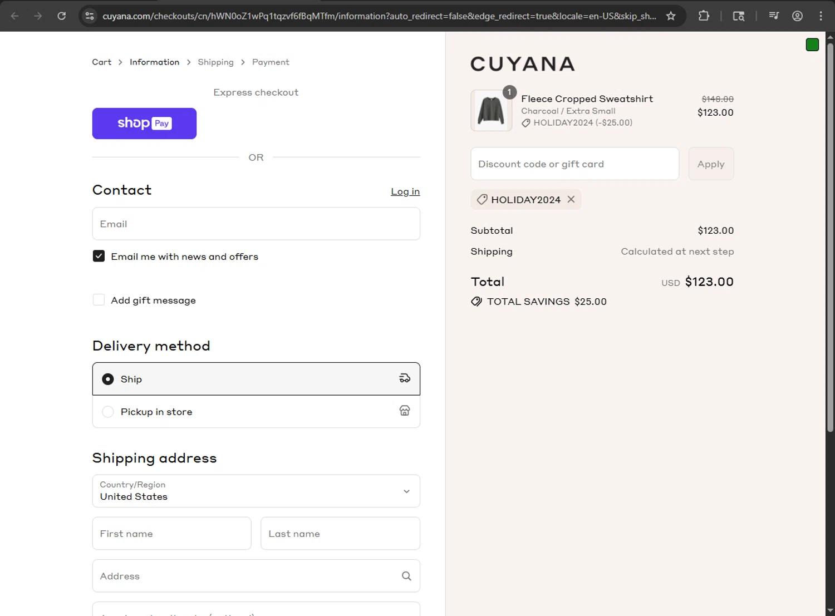The height and width of the screenshot is (616, 835).
Task: Pay with Shop Pay express checkout
Action: tap(144, 124)
